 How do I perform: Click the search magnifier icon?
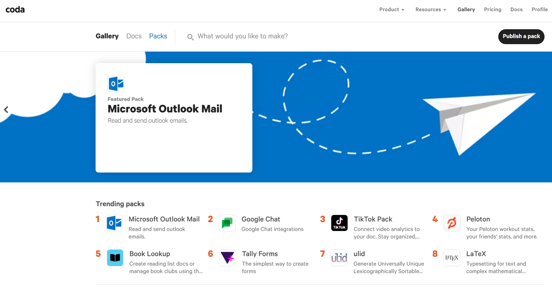click(x=190, y=37)
